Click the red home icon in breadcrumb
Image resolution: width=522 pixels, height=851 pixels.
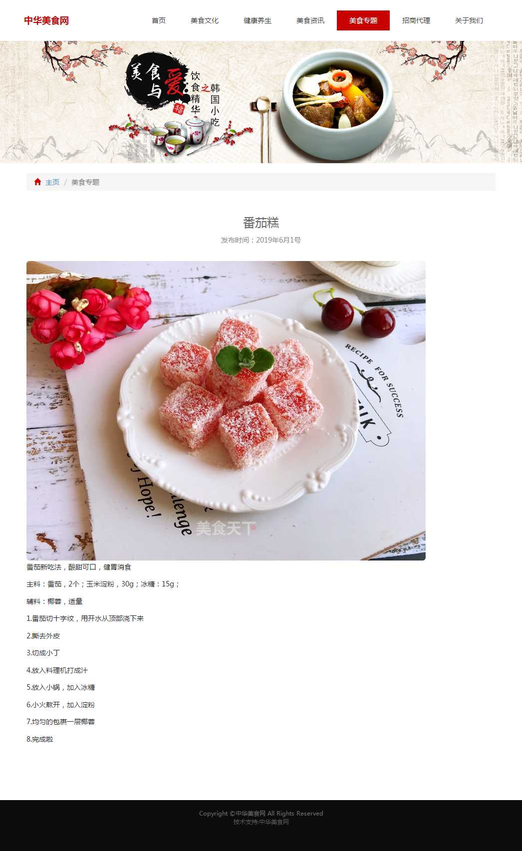(x=37, y=182)
